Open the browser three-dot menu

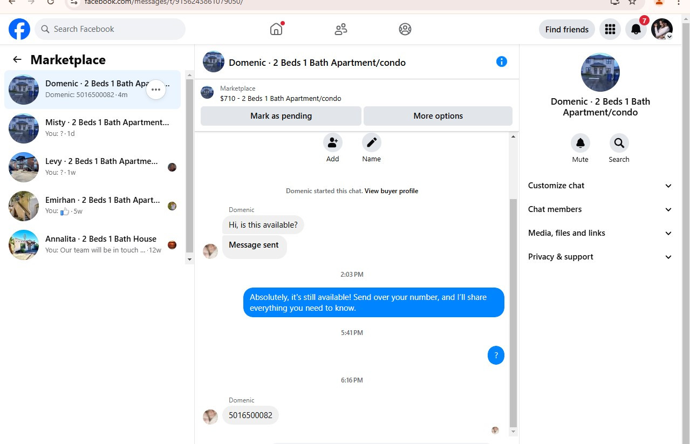point(679,2)
